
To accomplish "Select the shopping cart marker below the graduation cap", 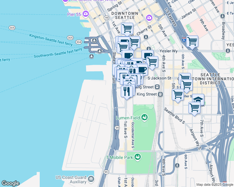I will (x=195, y=108).
